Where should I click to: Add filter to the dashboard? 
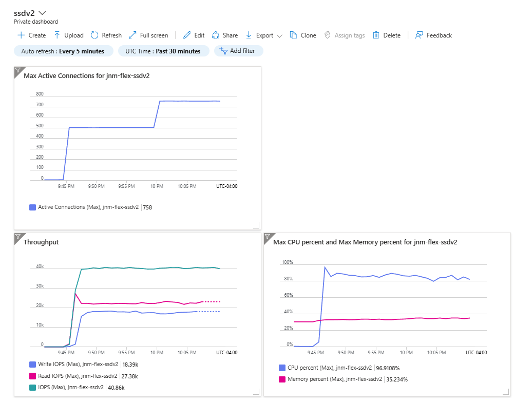tap(238, 51)
